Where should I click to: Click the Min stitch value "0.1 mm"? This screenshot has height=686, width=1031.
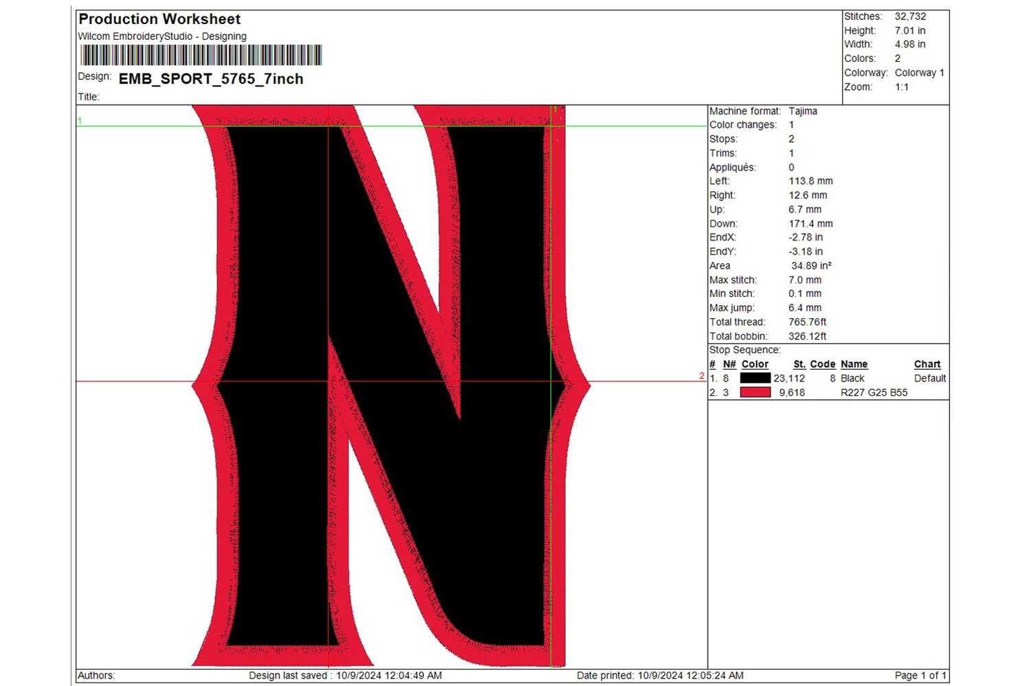[x=806, y=294]
